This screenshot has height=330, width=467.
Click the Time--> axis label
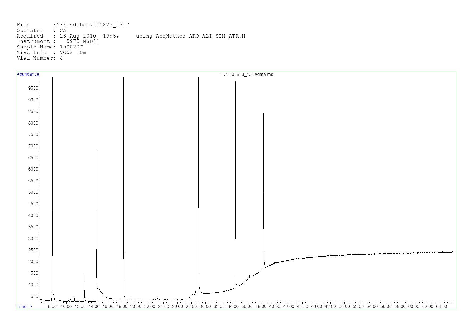tap(24, 306)
